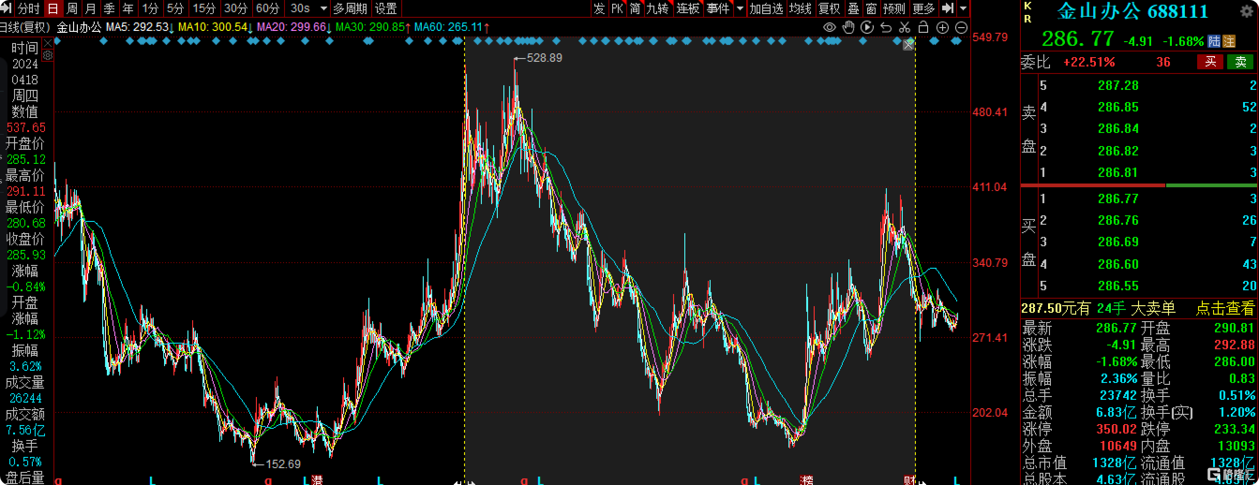Screen dimensions: 1259x485
Task: Close the left data column panel
Action: pyautogui.click(x=48, y=44)
